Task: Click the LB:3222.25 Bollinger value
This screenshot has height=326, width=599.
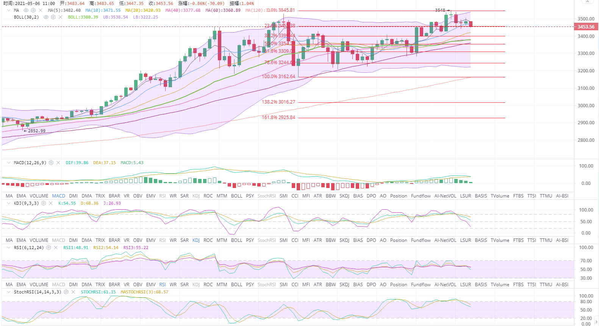Action: [x=145, y=17]
